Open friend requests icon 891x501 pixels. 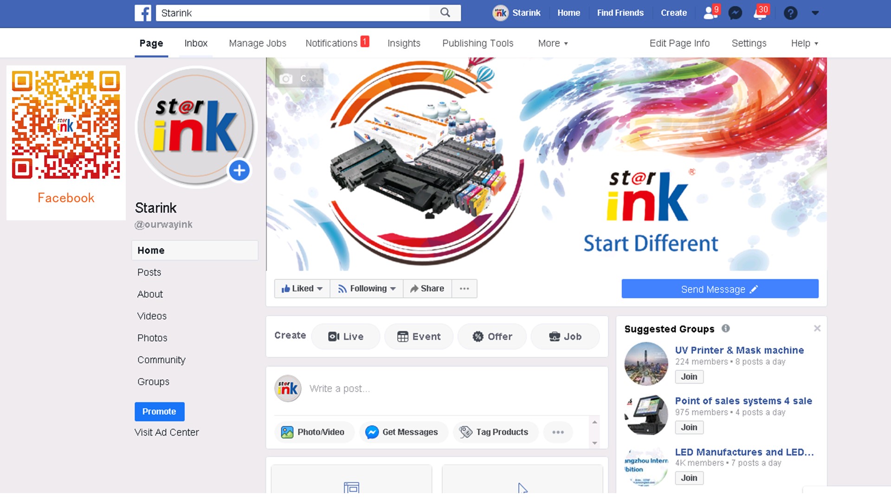coord(710,13)
